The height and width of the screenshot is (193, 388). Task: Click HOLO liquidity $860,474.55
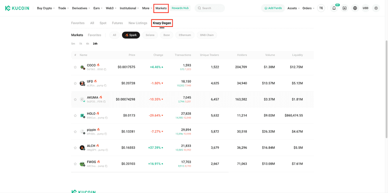[294, 115]
